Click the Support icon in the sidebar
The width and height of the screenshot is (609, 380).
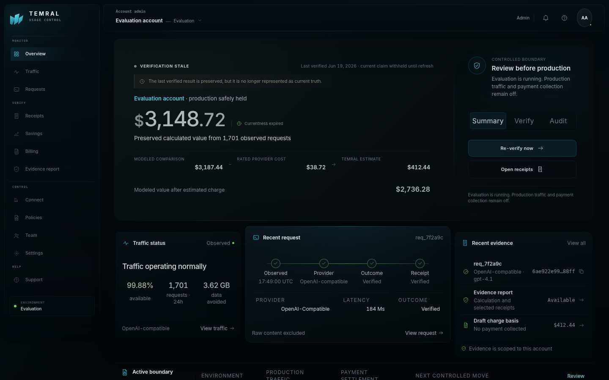16,280
